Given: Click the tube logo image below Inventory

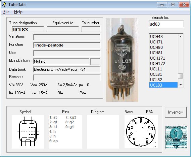Looking at the screenshot, I should click(x=176, y=137).
